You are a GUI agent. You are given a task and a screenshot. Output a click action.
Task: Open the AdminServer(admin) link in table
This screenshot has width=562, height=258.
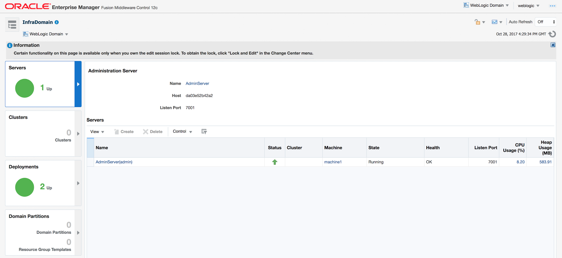pos(114,162)
